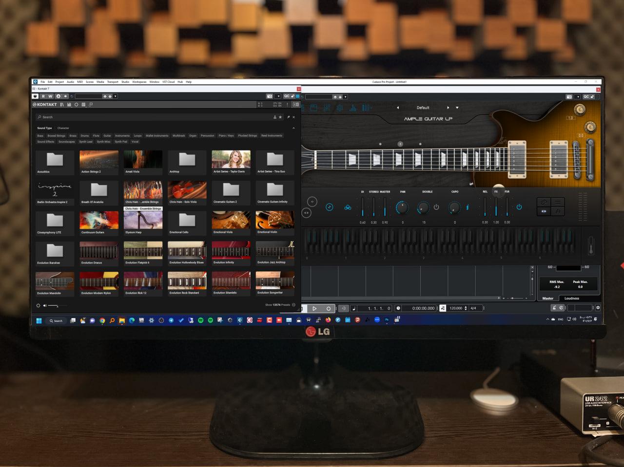Viewport: 624px width, 467px height.
Task: Toggle Read automation R button in Kontakt
Action: pyautogui.click(x=43, y=96)
